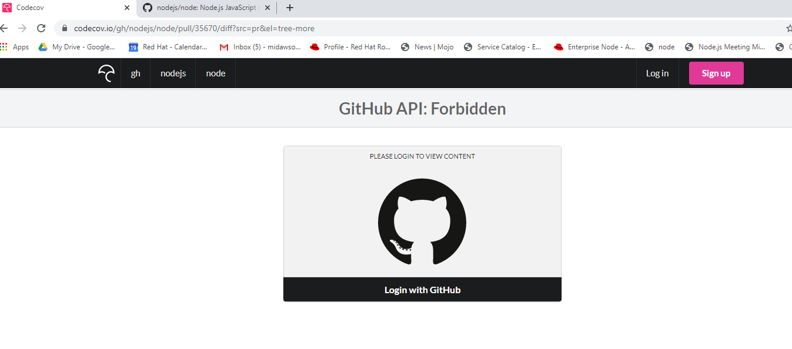Click the GitHub API: Forbidden heading
Viewport: 792px width, 349px height.
point(422,109)
